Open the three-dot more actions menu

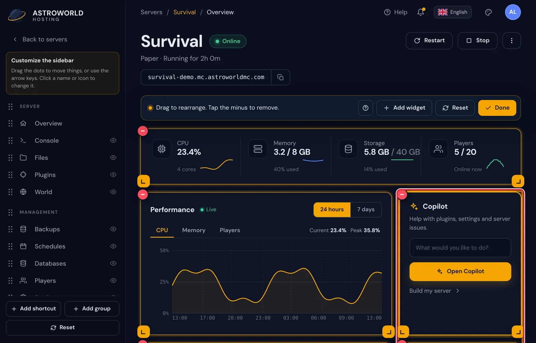pos(512,40)
